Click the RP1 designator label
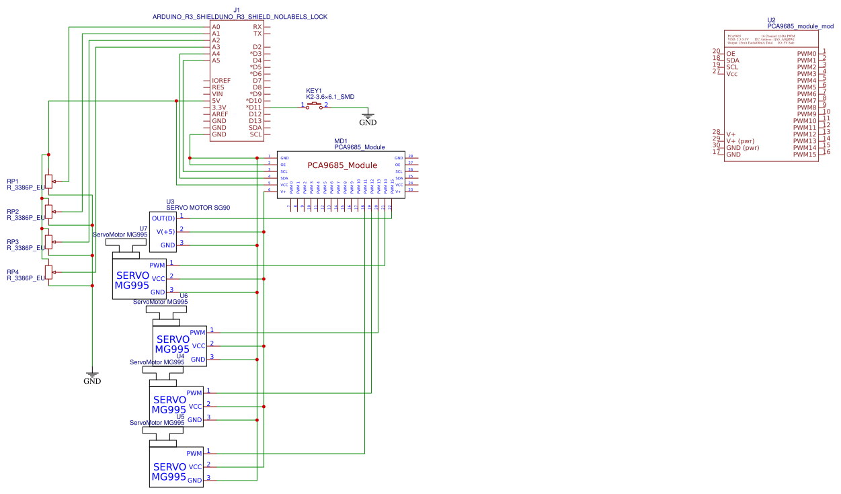Image resolution: width=841 pixels, height=494 pixels. (13, 181)
